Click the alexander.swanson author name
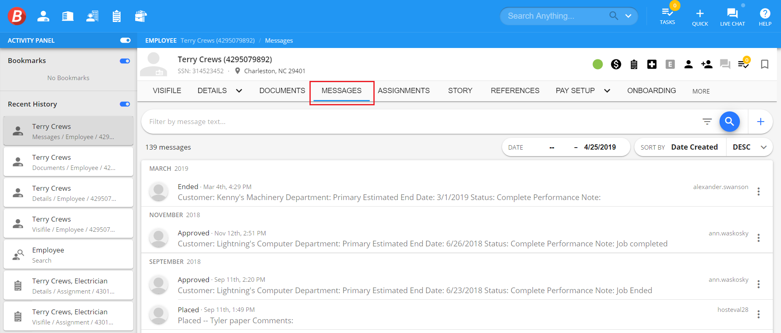The height and width of the screenshot is (333, 781). [x=721, y=187]
